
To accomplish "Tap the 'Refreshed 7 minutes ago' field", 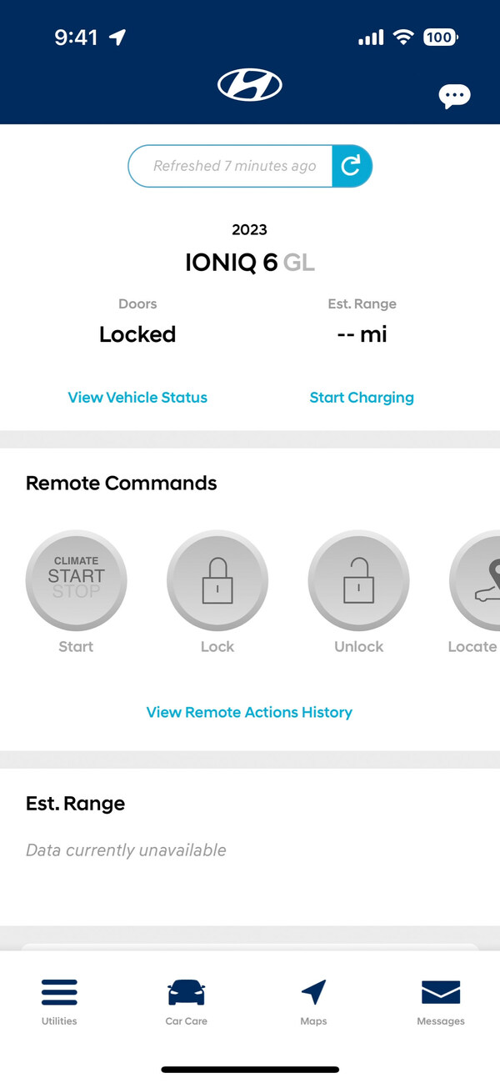I will click(233, 166).
